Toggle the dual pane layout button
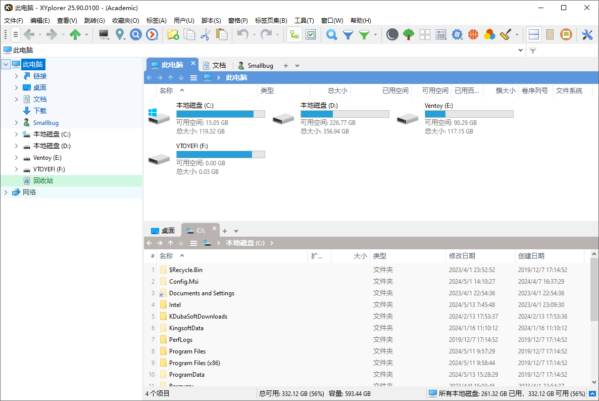 pyautogui.click(x=534, y=35)
